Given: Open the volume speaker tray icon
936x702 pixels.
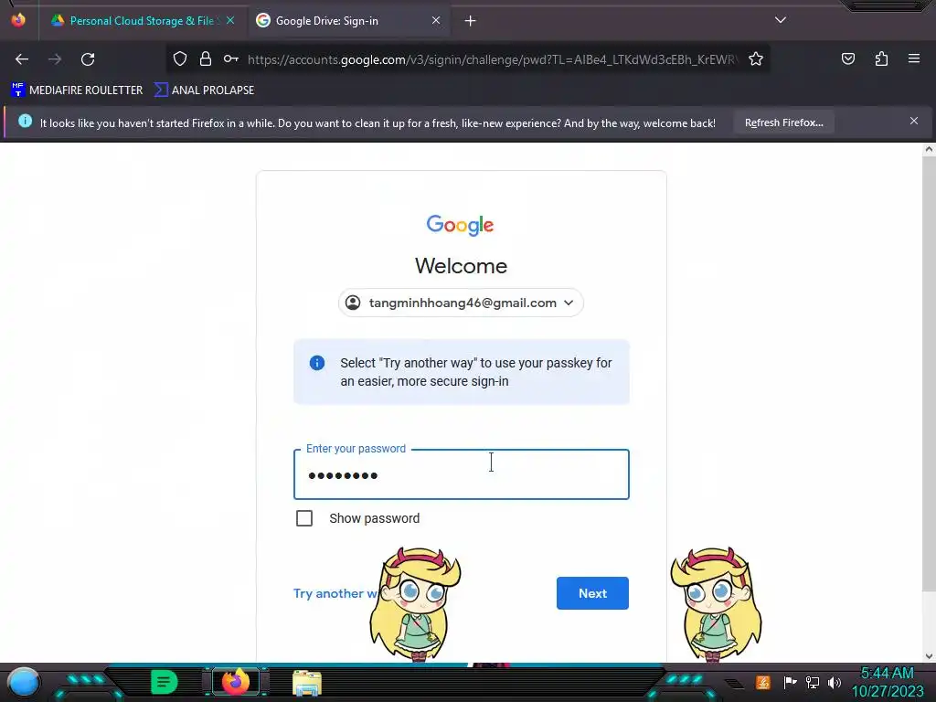Looking at the screenshot, I should (x=835, y=682).
